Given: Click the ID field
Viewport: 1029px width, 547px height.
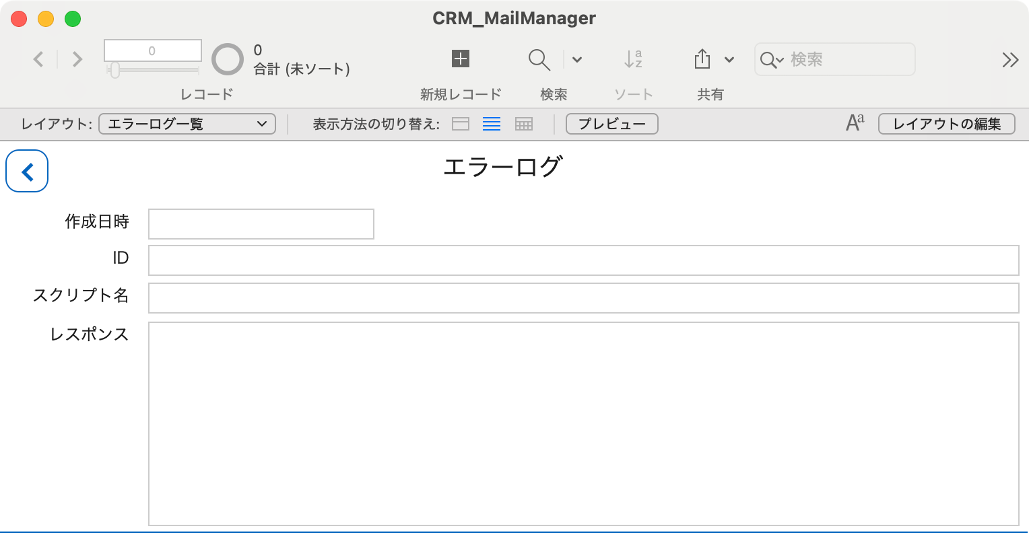Looking at the screenshot, I should coord(584,260).
